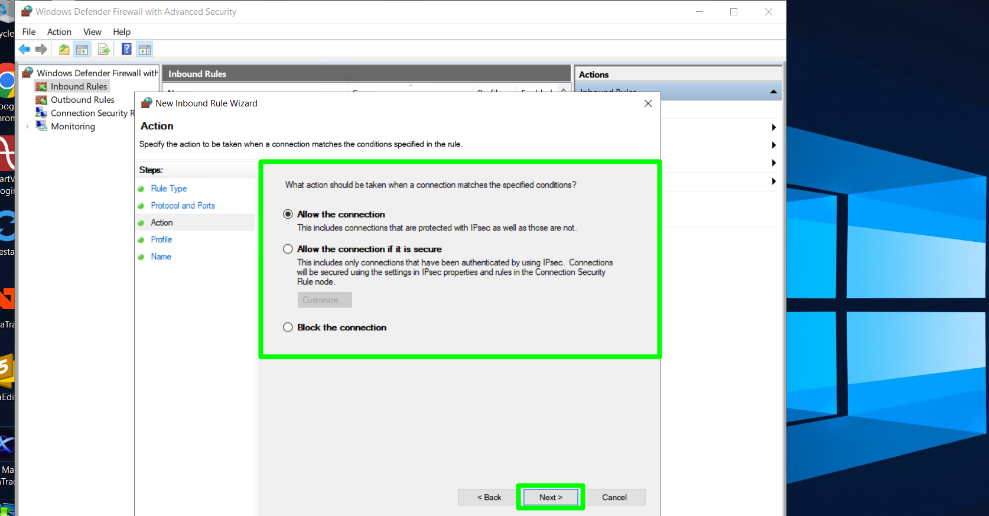This screenshot has width=989, height=516.
Task: Select the Block the connection radio button
Action: 288,327
